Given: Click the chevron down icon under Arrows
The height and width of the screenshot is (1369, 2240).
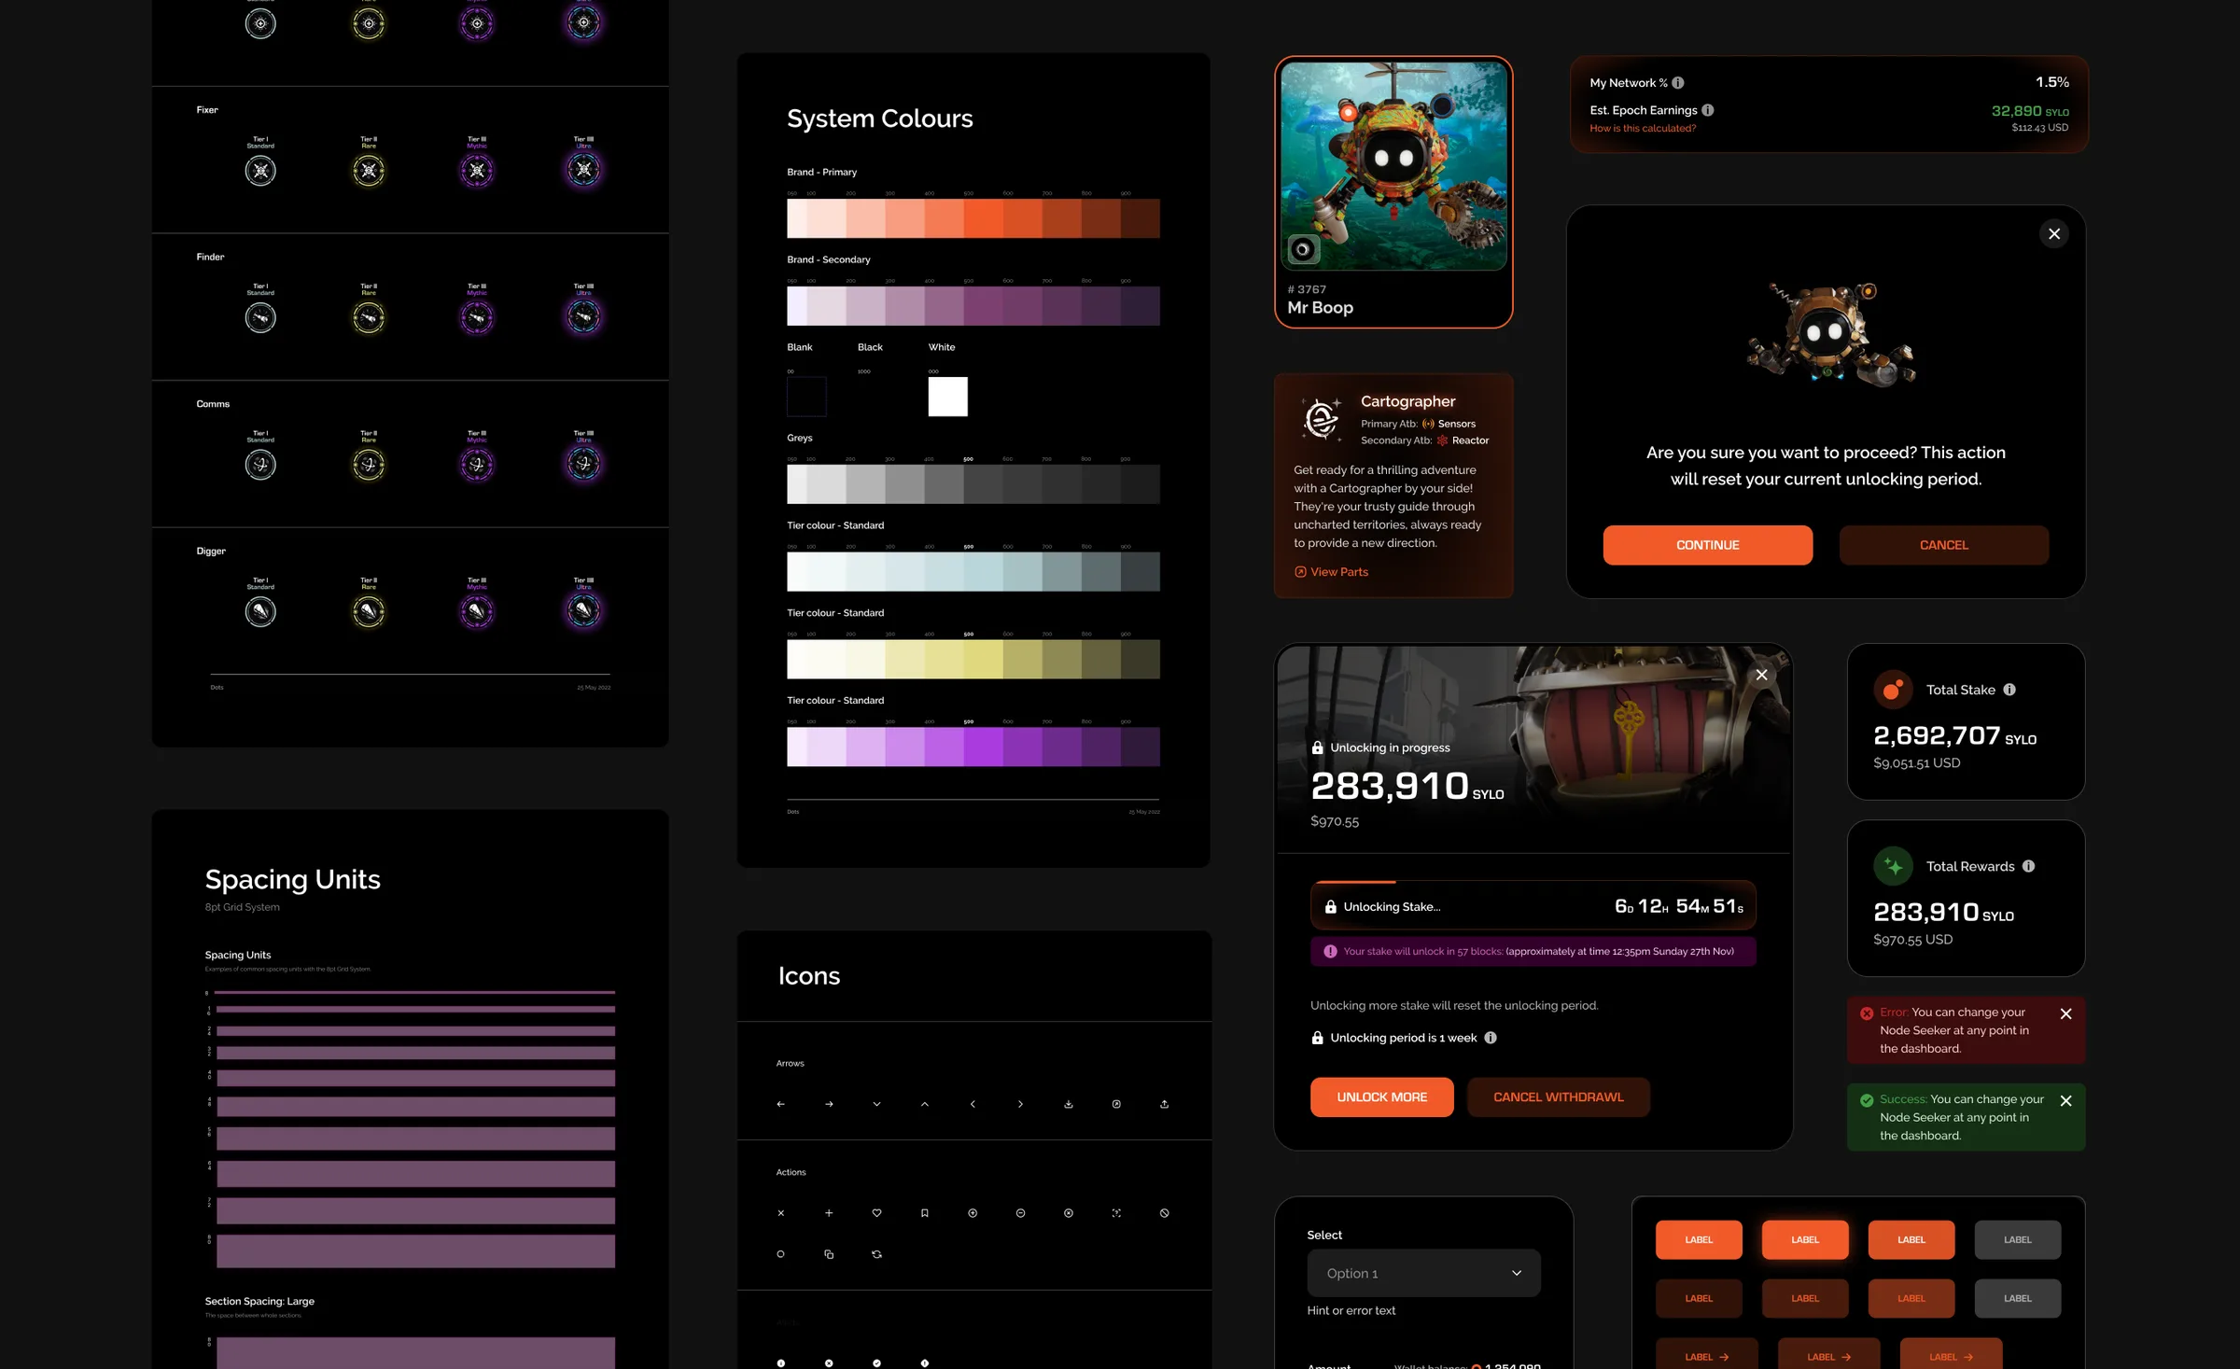Looking at the screenshot, I should [876, 1104].
